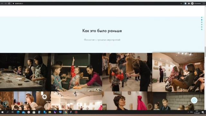Jump to last section navigation dot
The height and width of the screenshot is (116, 206).
[x=202, y=29]
